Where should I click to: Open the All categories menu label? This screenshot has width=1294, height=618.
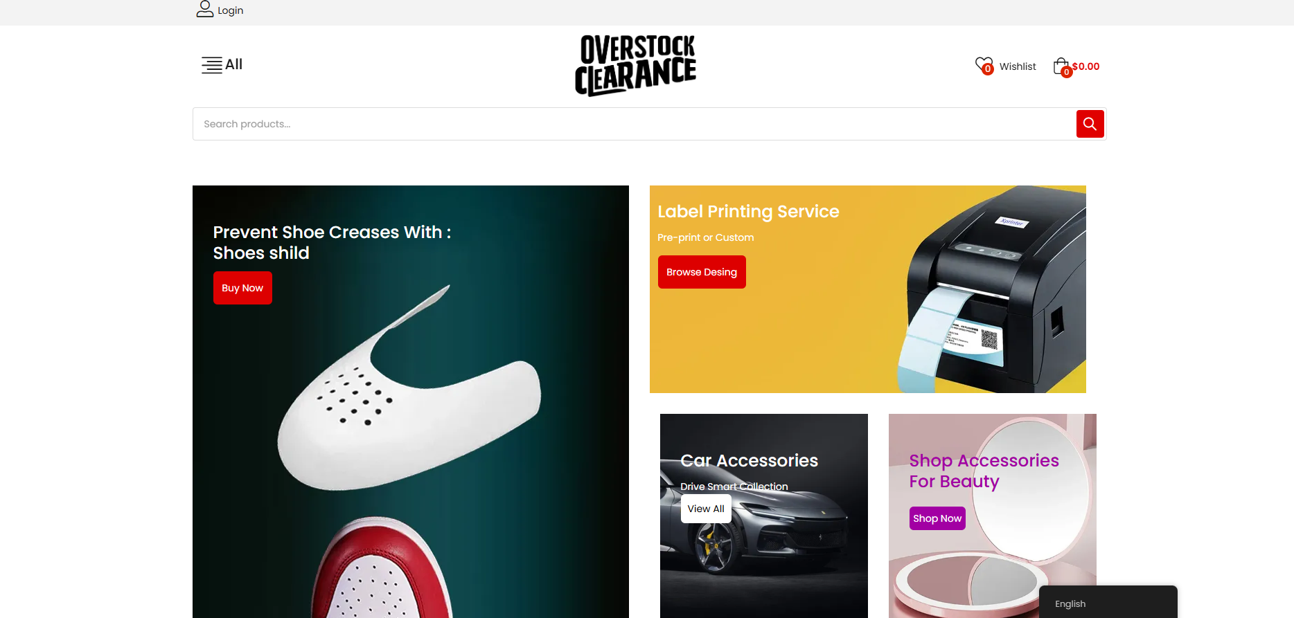[234, 64]
